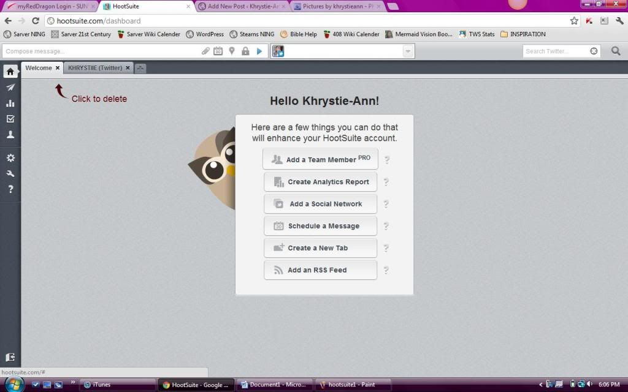
Task: Click help icon beside Add a Social Network
Action: tap(386, 204)
